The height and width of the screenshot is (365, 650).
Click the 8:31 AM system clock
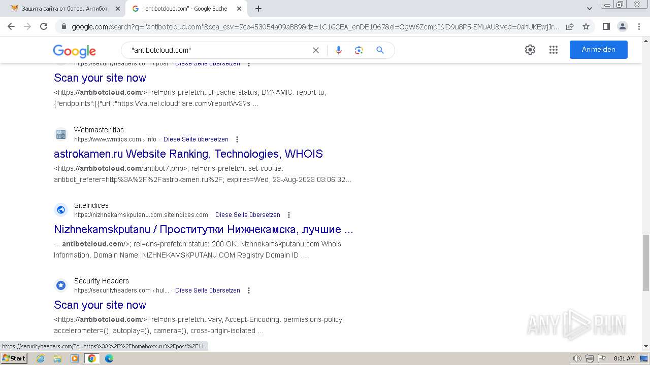coord(624,358)
